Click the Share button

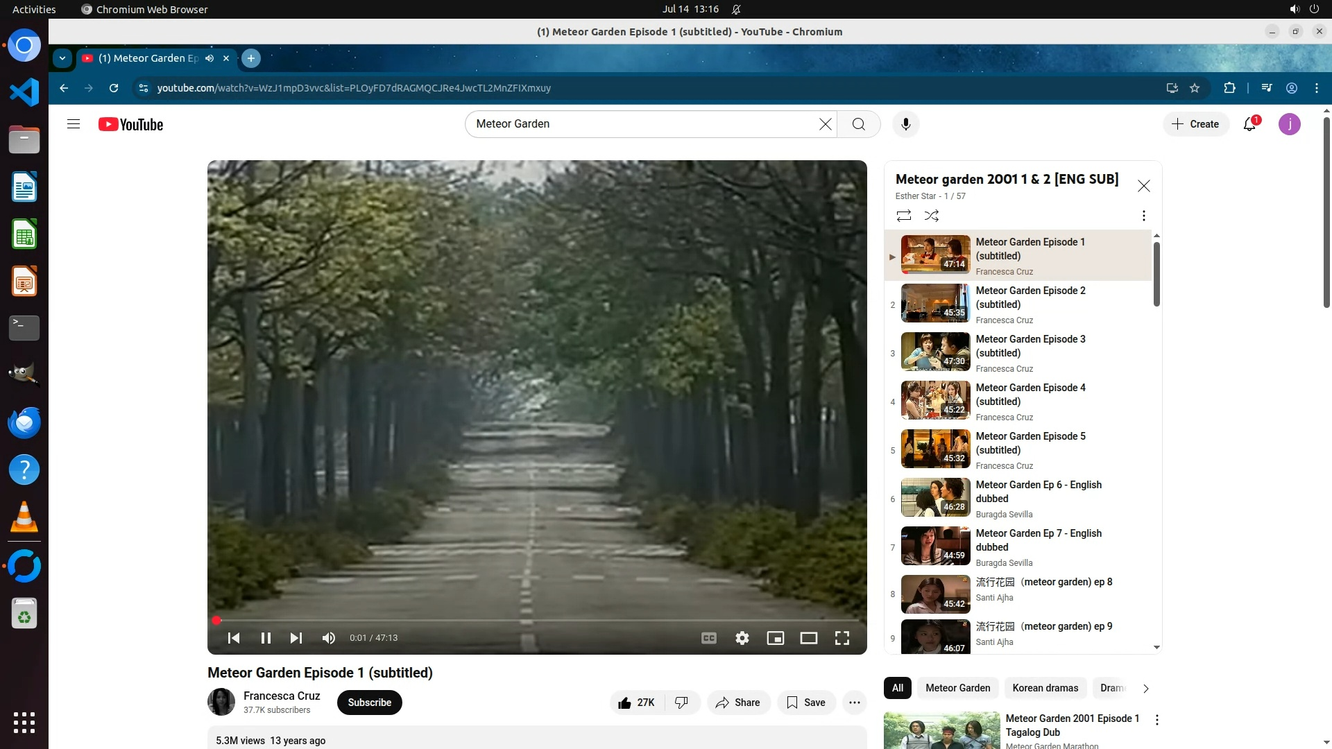[x=738, y=703]
